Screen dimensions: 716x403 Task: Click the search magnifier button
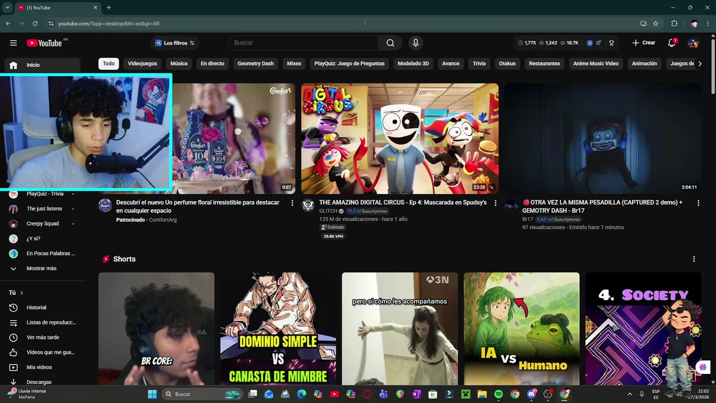(x=390, y=43)
